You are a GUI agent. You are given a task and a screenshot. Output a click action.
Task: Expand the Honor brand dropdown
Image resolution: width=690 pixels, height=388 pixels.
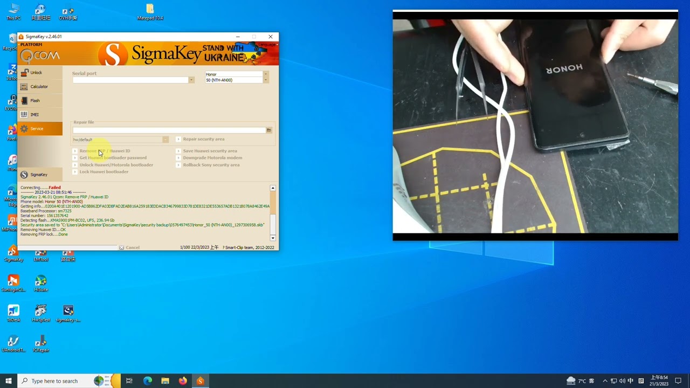click(266, 74)
